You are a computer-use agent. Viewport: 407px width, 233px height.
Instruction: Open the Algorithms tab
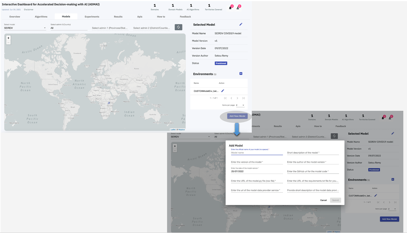41,17
